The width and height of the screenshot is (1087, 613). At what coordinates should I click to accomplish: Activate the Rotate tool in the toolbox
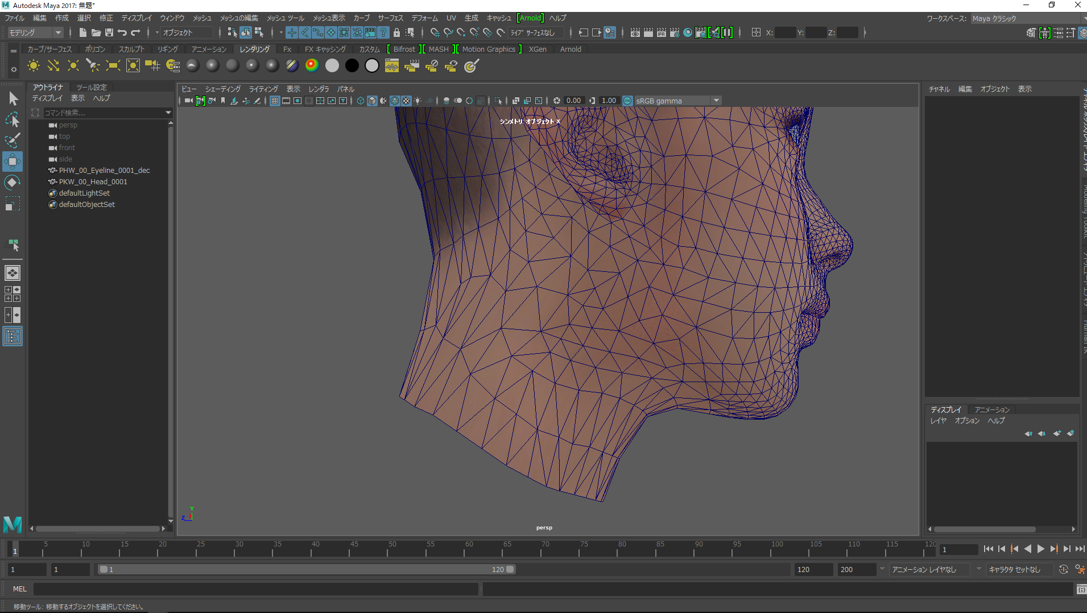[x=13, y=183]
